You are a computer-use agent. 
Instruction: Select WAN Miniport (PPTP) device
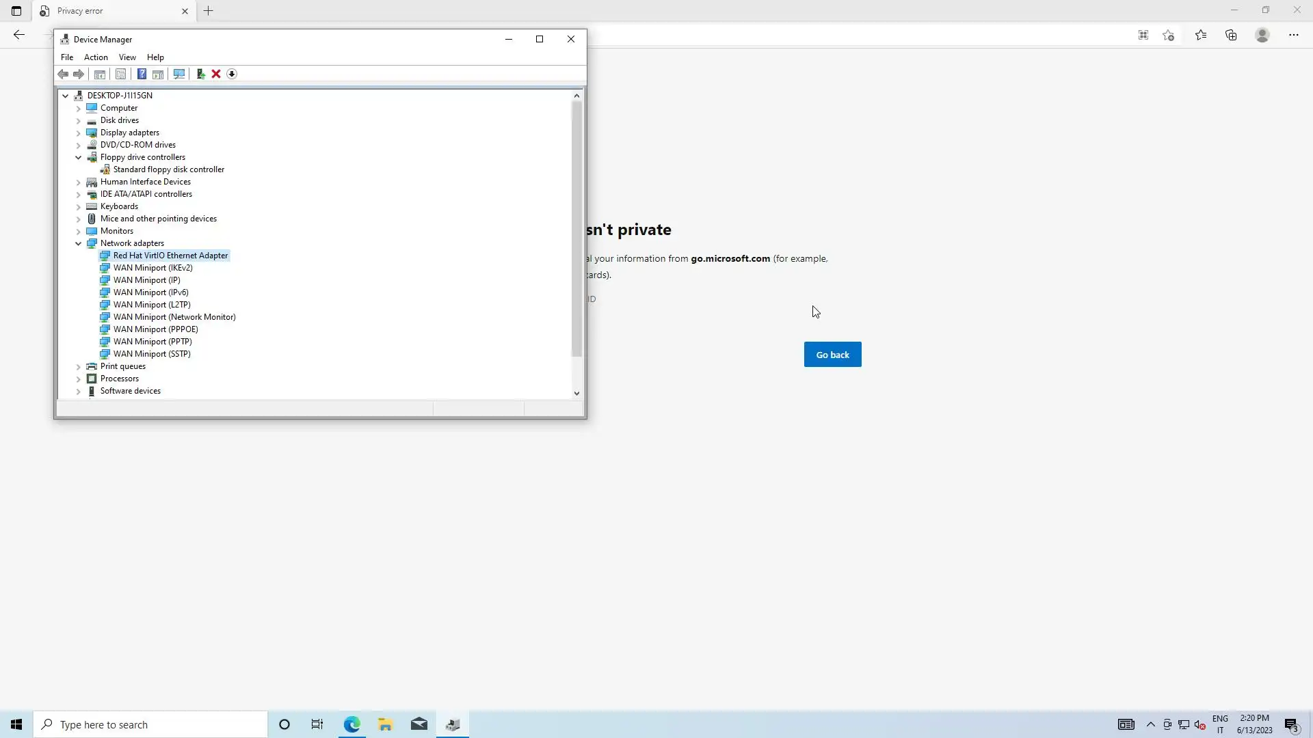pyautogui.click(x=152, y=342)
